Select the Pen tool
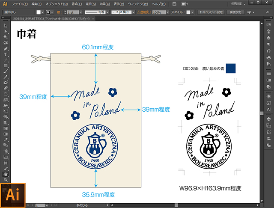Screen dimensions: 274x208 (6, 48)
